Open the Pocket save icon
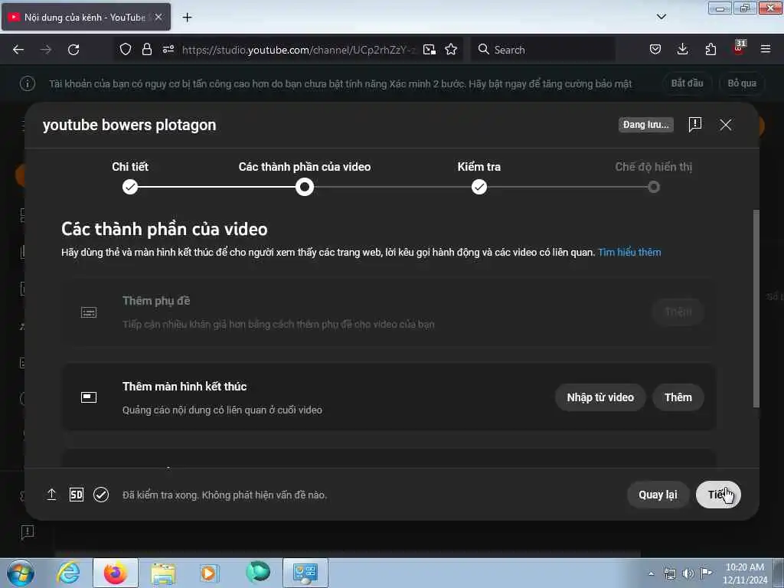This screenshot has width=784, height=588. (x=655, y=49)
